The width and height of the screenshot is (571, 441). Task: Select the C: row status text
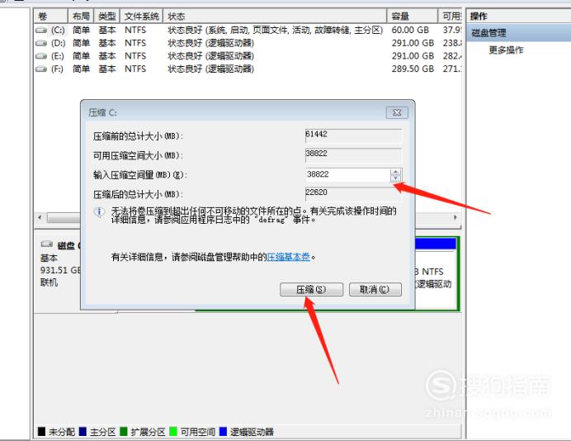276,31
